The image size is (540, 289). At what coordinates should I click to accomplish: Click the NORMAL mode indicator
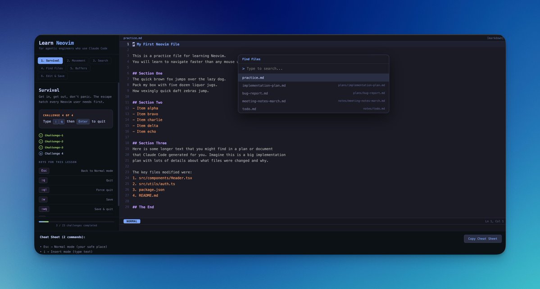click(132, 221)
